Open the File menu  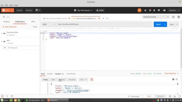click(x=2, y=5)
